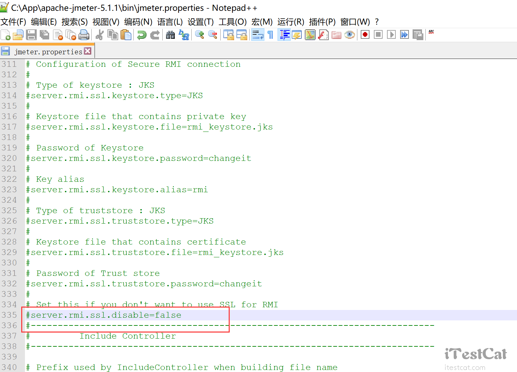
Task: Click the Save recorded macro icon
Action: point(418,35)
